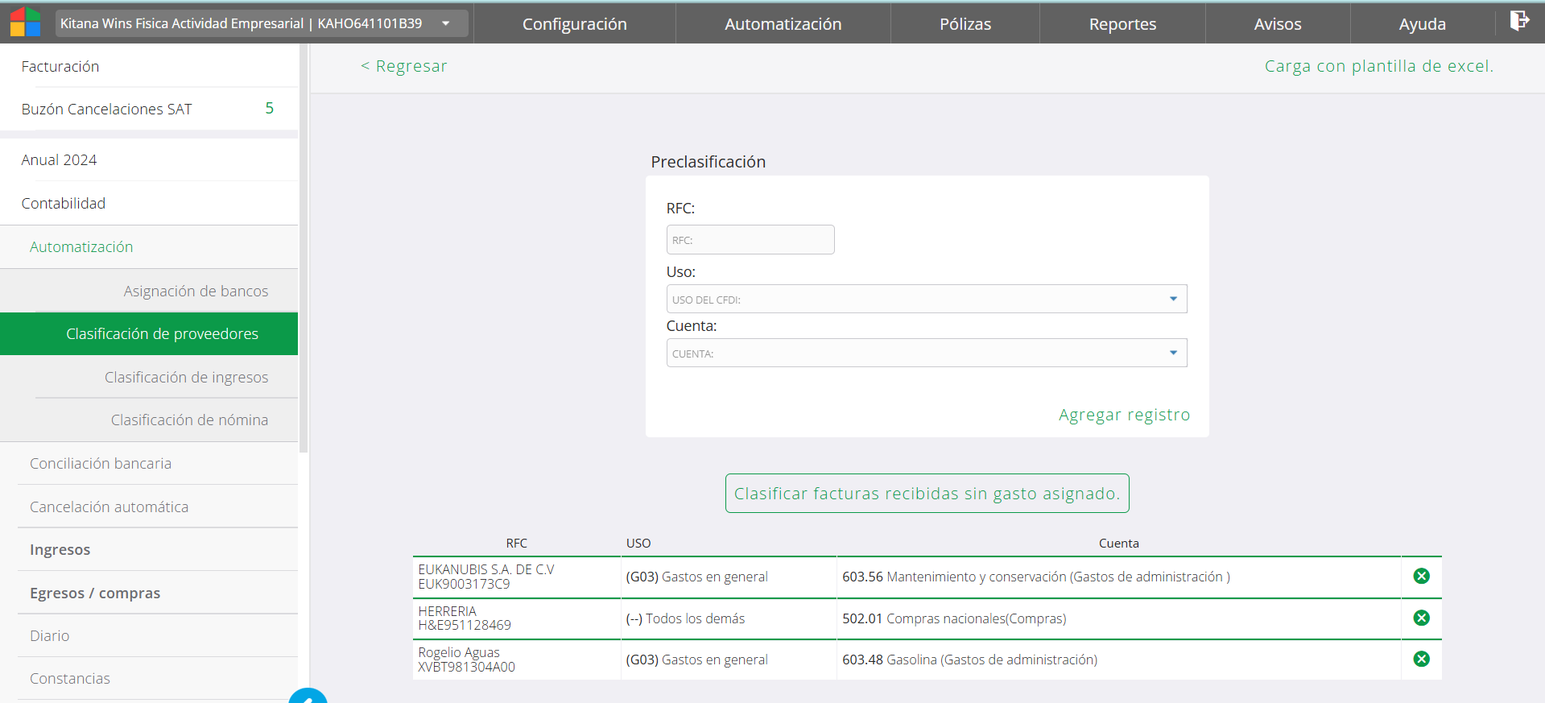This screenshot has height=703, width=1545.
Task: Remove the HERRERIA classification row
Action: 1421,618
